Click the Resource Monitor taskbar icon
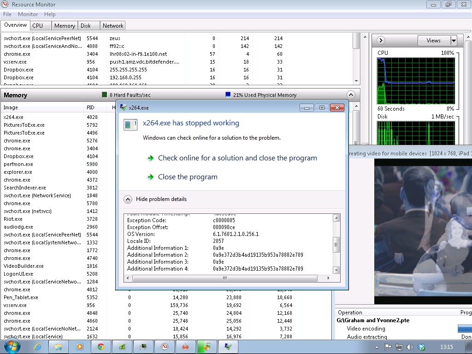 tap(165, 347)
